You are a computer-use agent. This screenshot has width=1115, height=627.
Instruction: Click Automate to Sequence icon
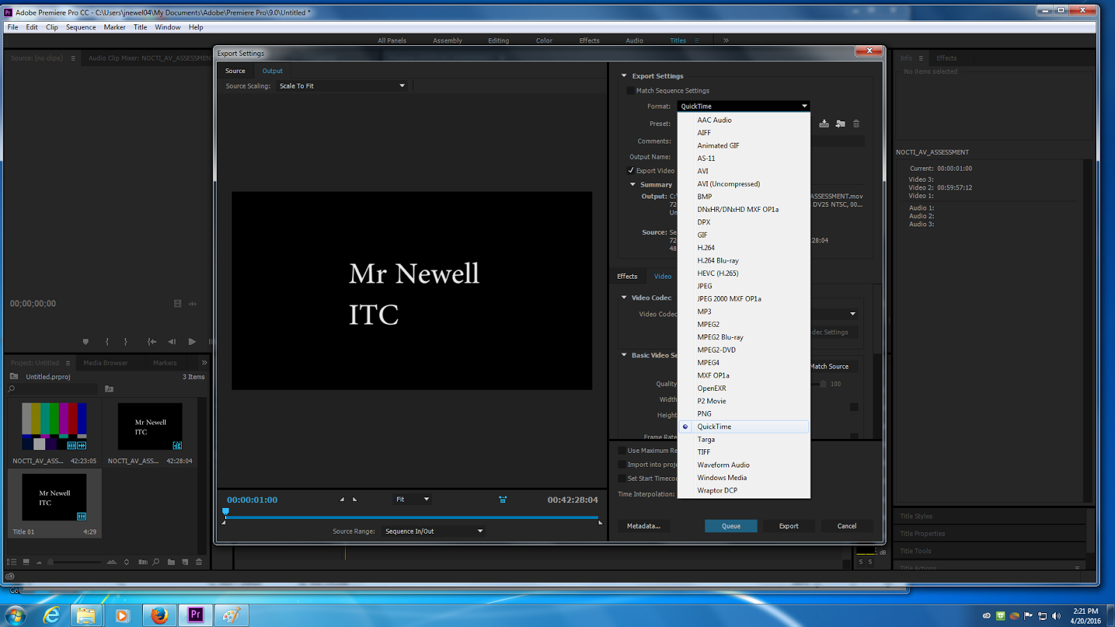point(143,562)
